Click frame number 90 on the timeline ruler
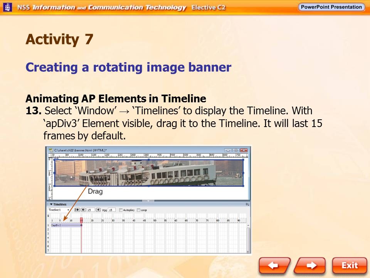 coord(239,220)
